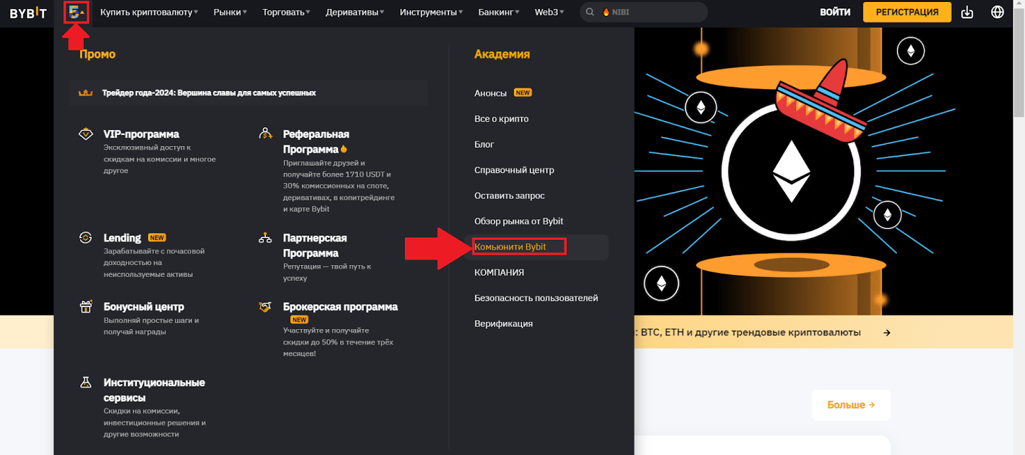Image resolution: width=1025 pixels, height=455 pixels.
Task: Click the arrow next to trending cryptocurrencies
Action: click(x=887, y=333)
